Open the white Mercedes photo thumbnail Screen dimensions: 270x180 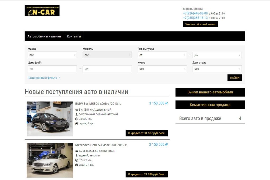pos(50,160)
